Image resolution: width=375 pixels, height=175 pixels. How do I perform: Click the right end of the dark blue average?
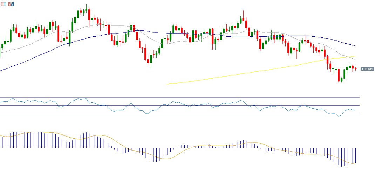(x=355, y=45)
